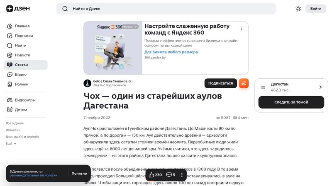The height and width of the screenshot is (186, 332).
Task: Open the Дагестан topic chevron arrow
Action: click(320, 87)
